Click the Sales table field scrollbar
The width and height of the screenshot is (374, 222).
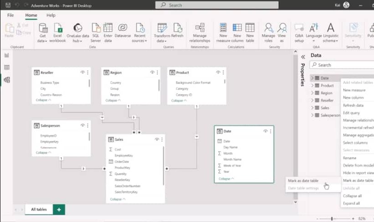[163, 166]
